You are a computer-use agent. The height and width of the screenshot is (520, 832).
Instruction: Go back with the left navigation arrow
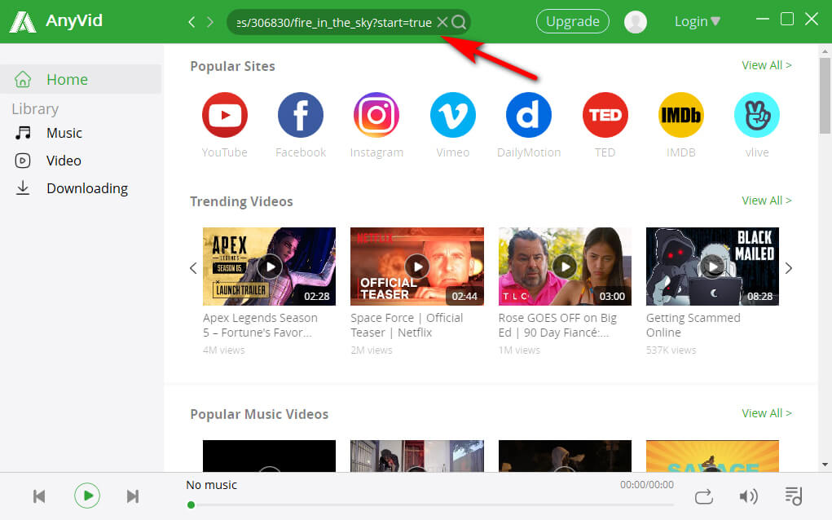pos(191,22)
